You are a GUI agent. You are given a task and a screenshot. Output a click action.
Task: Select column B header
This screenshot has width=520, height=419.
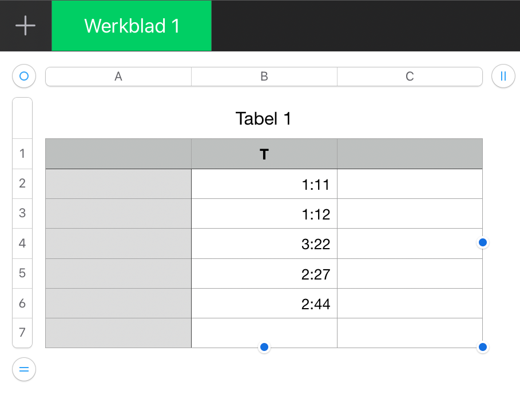click(x=264, y=77)
